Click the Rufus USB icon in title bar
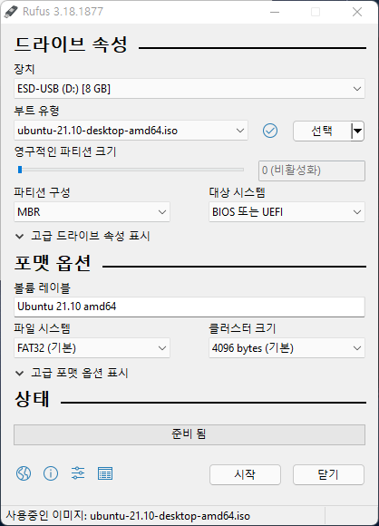Image resolution: width=379 pixels, height=526 pixels. click(11, 12)
